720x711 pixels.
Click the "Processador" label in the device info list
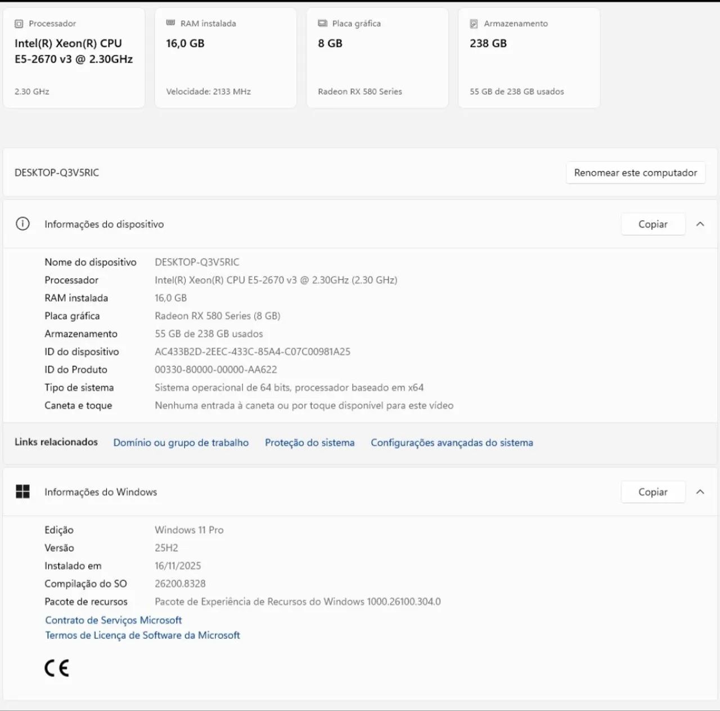tap(71, 280)
